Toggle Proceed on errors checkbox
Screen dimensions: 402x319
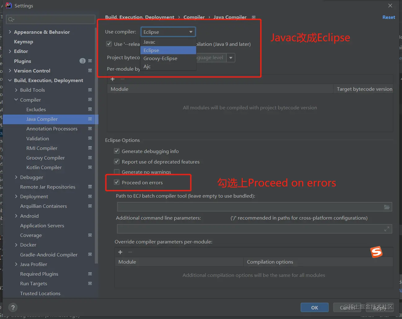[x=117, y=182]
